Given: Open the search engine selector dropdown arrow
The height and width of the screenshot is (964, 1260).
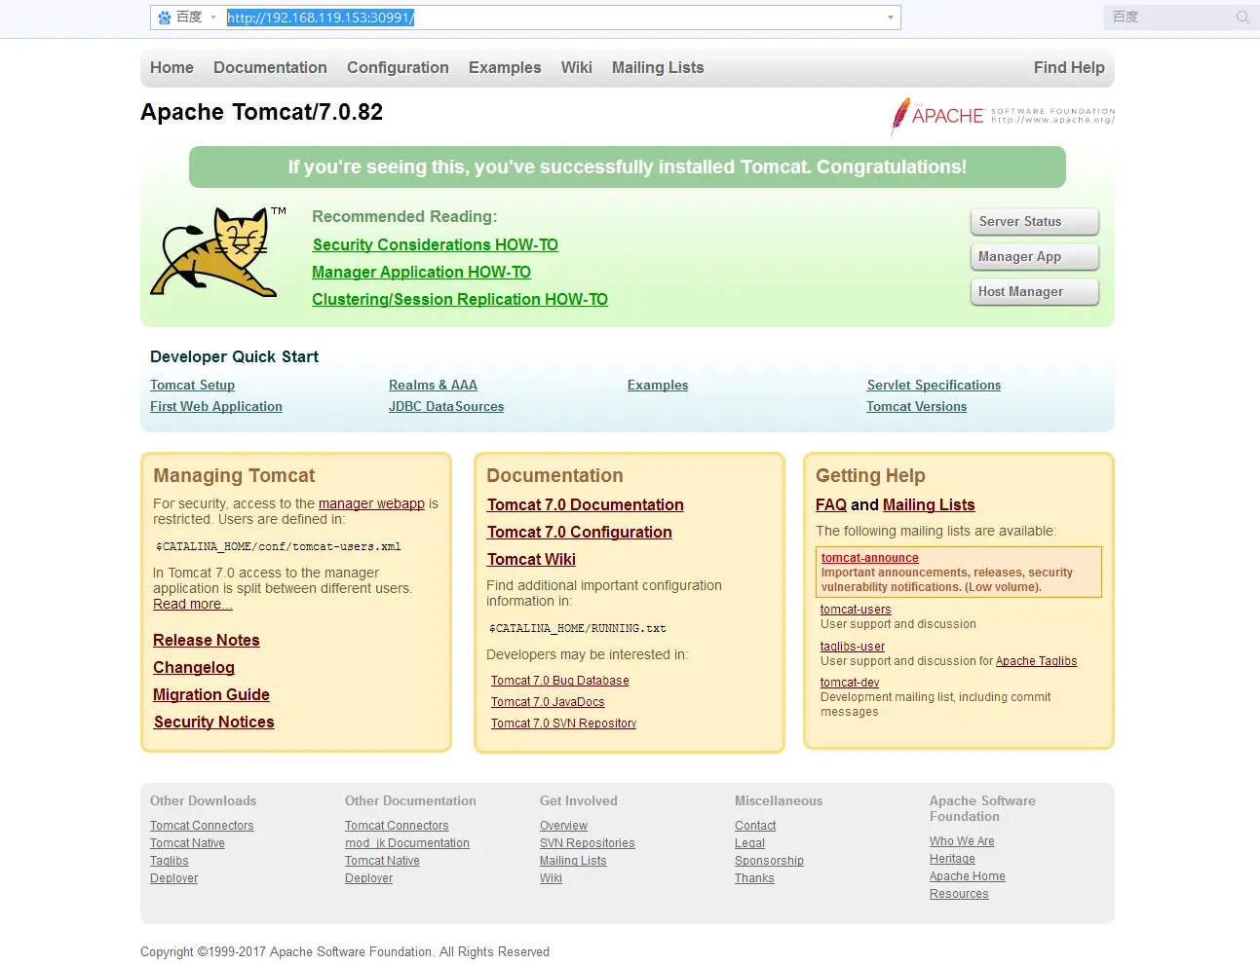Looking at the screenshot, I should 213,18.
